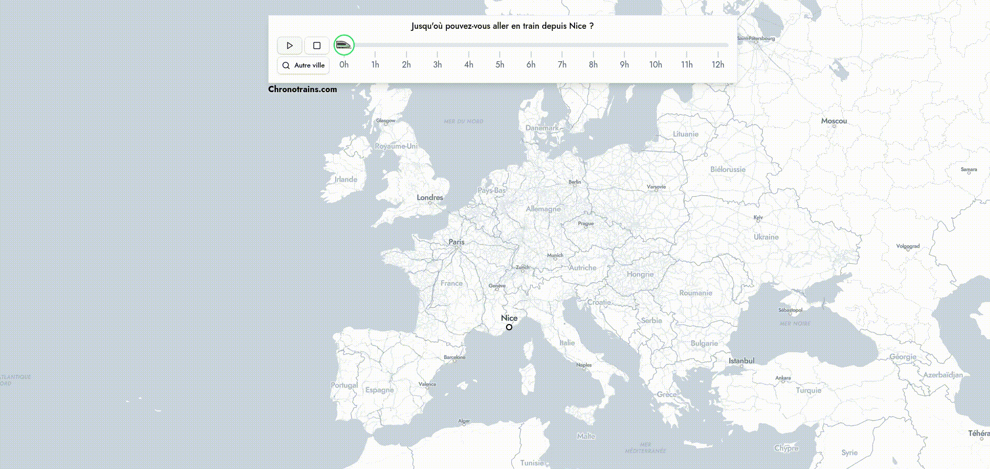Click the Nice origin marker circle
Screen dimensions: 990x469
click(509, 327)
